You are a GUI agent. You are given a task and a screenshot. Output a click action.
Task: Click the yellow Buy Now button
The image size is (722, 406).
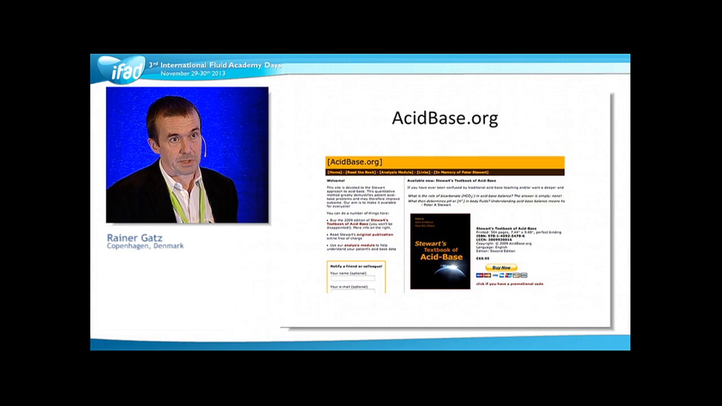[x=501, y=267]
